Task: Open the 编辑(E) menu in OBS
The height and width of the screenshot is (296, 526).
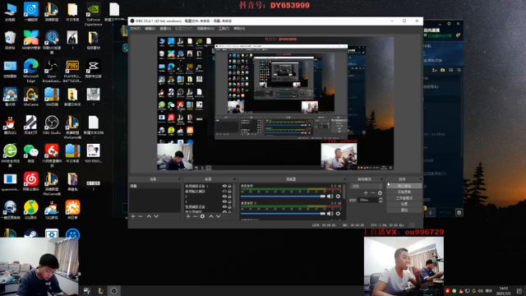Action: pos(150,29)
